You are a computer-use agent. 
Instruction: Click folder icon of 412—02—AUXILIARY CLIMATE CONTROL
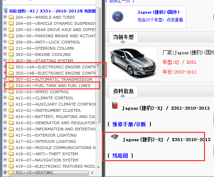(x=11, y=104)
